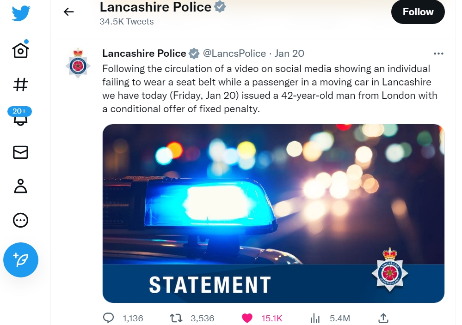
Task: Retweet the Lancashire Police statement
Action: pos(176,318)
